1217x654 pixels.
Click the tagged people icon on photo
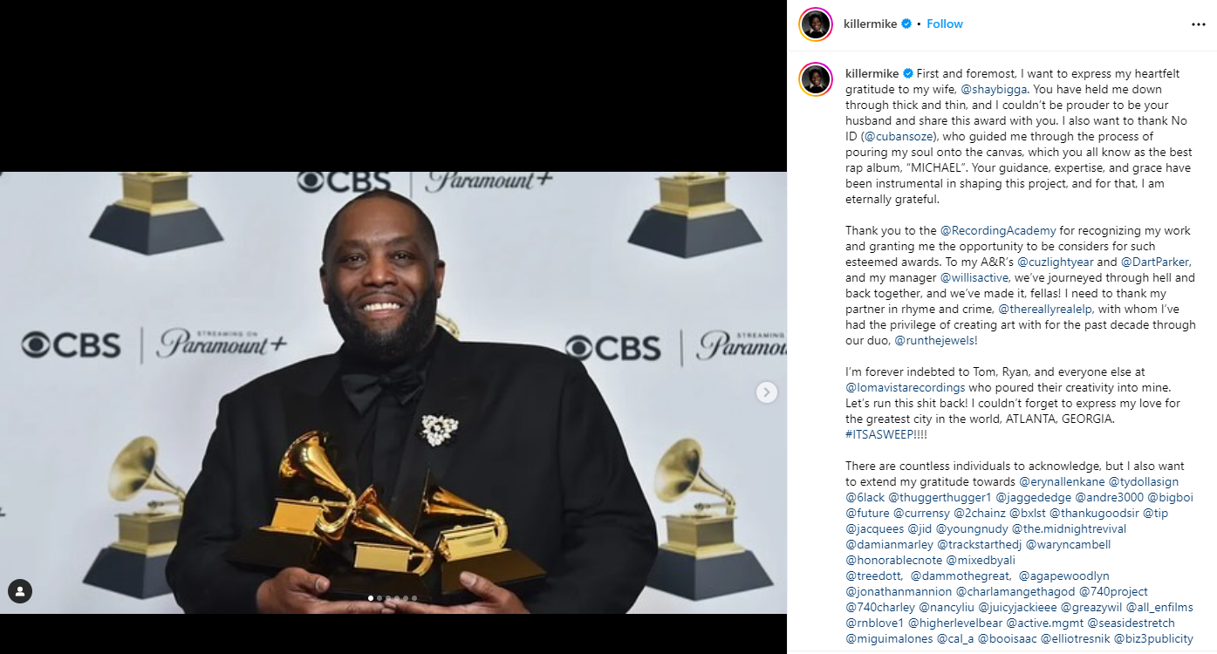click(20, 590)
